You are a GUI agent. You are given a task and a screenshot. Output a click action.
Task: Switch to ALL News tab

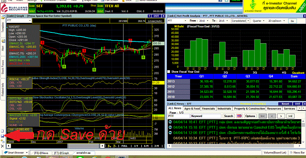click(175, 108)
